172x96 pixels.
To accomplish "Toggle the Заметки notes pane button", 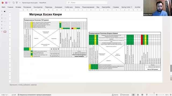I will pos(115,95).
